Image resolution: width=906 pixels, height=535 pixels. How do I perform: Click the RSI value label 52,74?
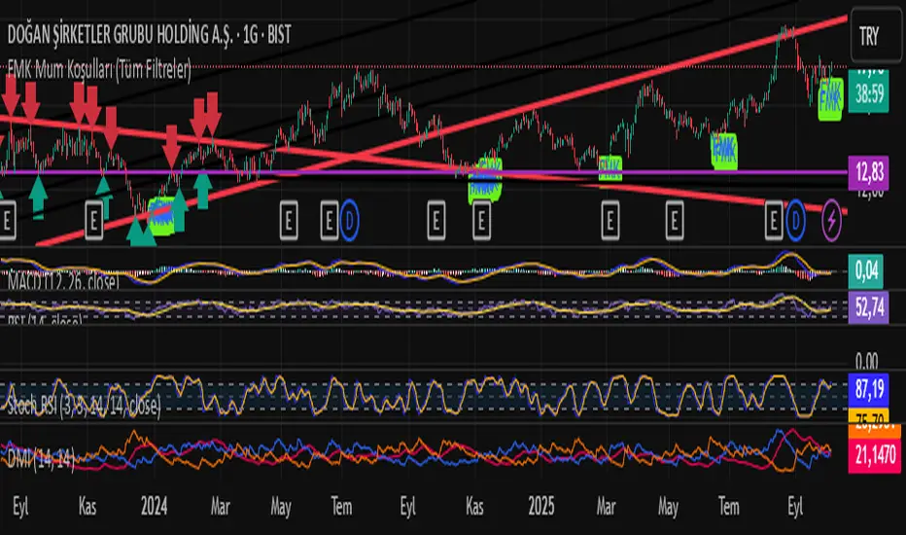tap(868, 306)
